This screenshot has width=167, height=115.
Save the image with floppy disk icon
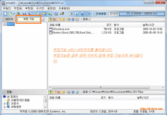(24, 14)
